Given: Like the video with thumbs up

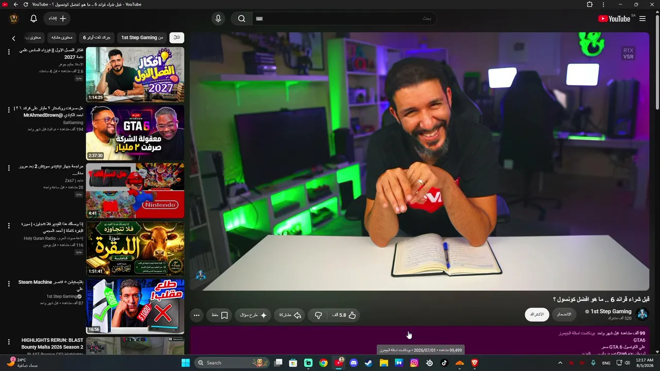Looking at the screenshot, I should (346, 315).
